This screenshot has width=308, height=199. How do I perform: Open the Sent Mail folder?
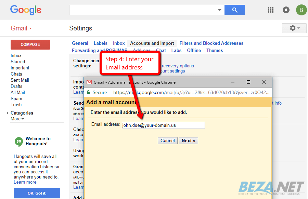tap(20, 80)
